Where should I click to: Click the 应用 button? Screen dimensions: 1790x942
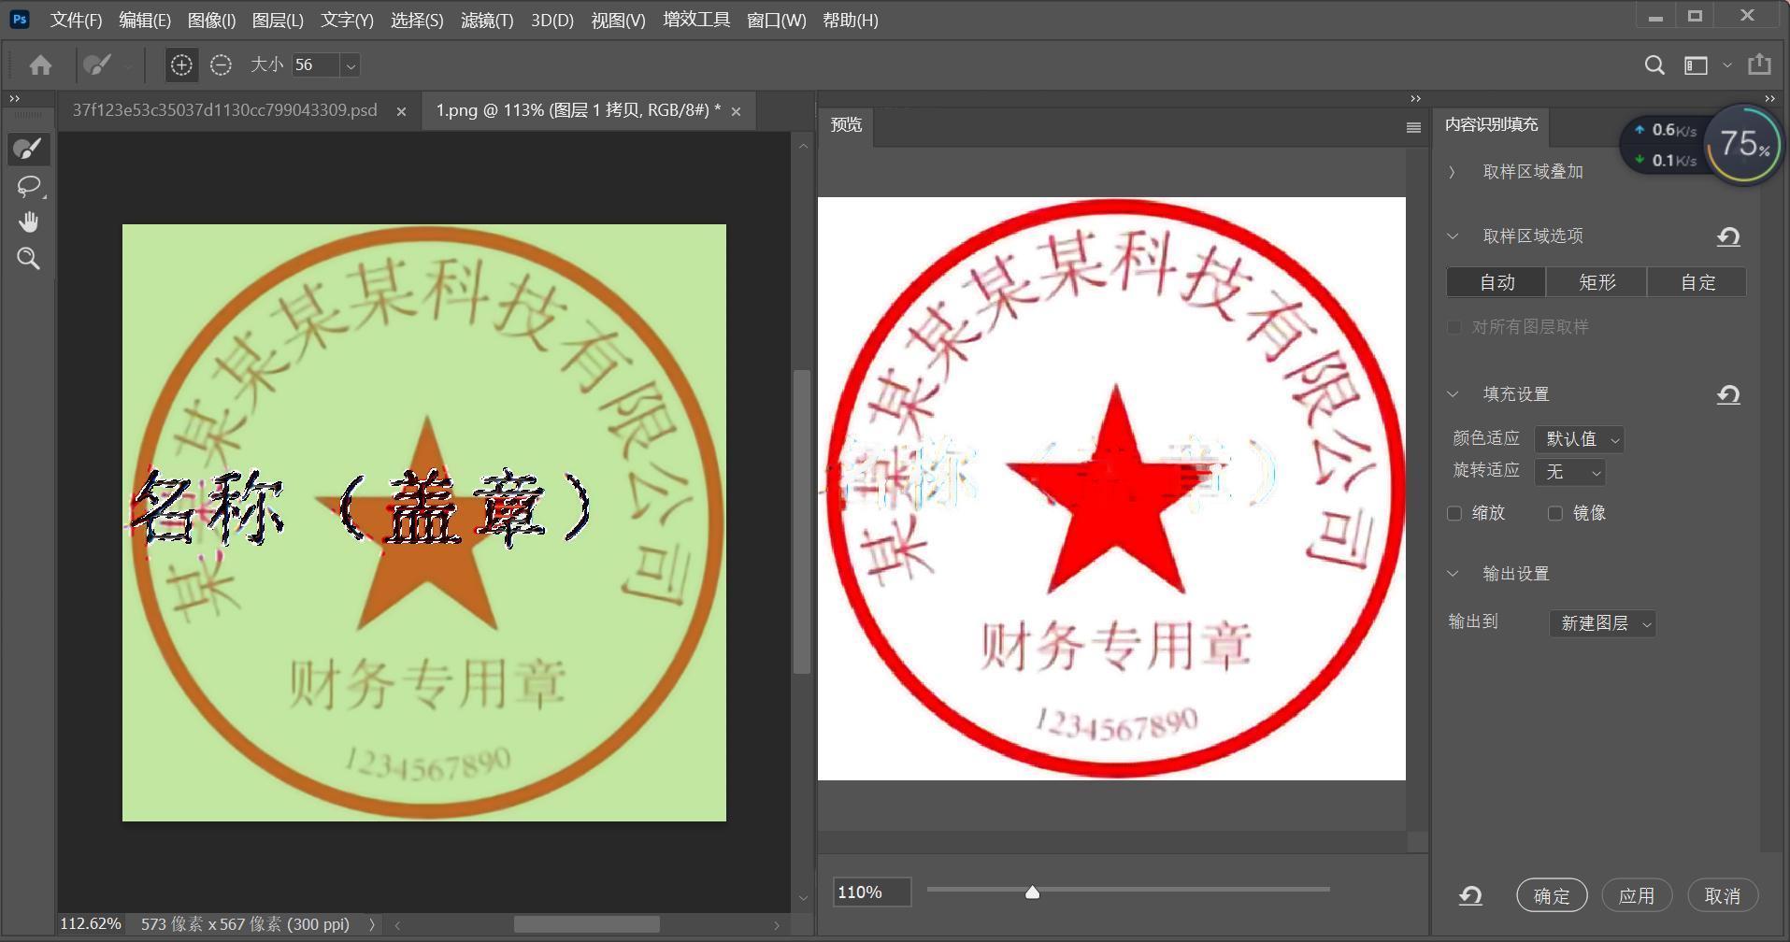point(1635,894)
